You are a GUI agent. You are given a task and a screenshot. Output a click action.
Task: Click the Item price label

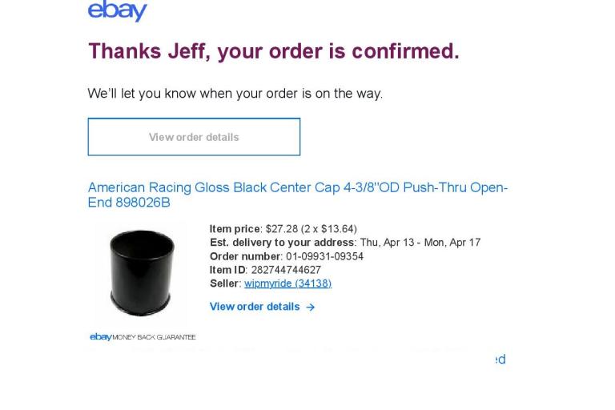point(235,229)
